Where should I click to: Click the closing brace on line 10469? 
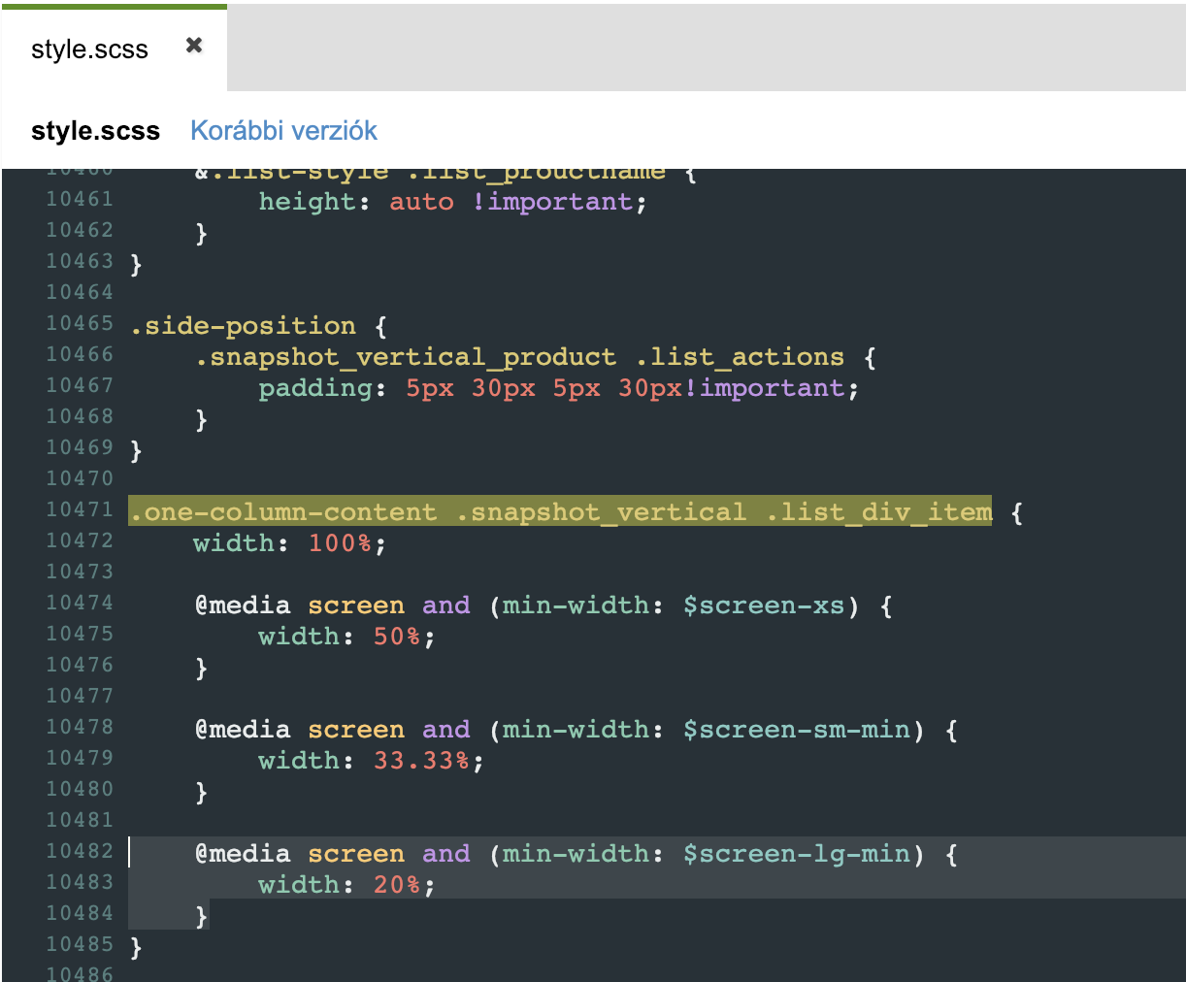click(136, 450)
